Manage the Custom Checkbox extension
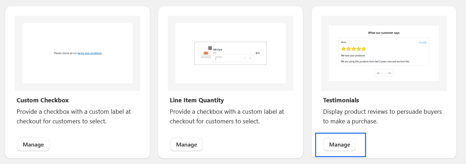Image resolution: width=466 pixels, height=164 pixels. pos(33,144)
